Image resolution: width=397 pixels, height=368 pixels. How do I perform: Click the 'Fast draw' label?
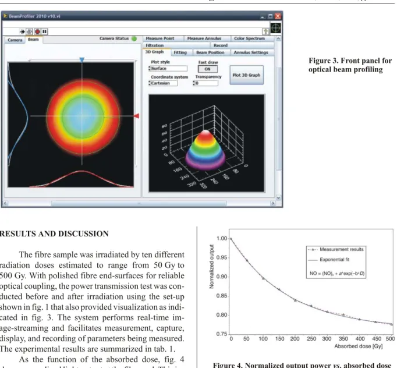(208, 62)
